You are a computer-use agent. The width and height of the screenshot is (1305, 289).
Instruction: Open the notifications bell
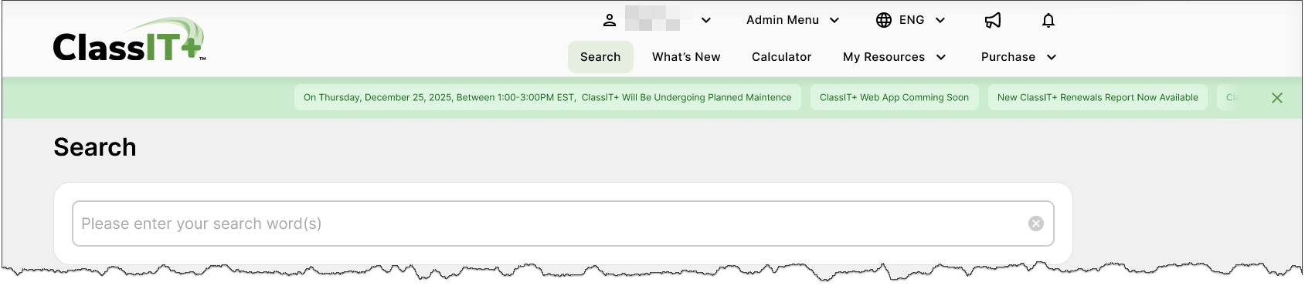(x=1048, y=20)
